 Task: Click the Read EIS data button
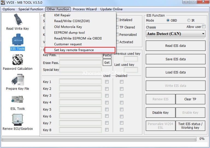coord(175,46)
